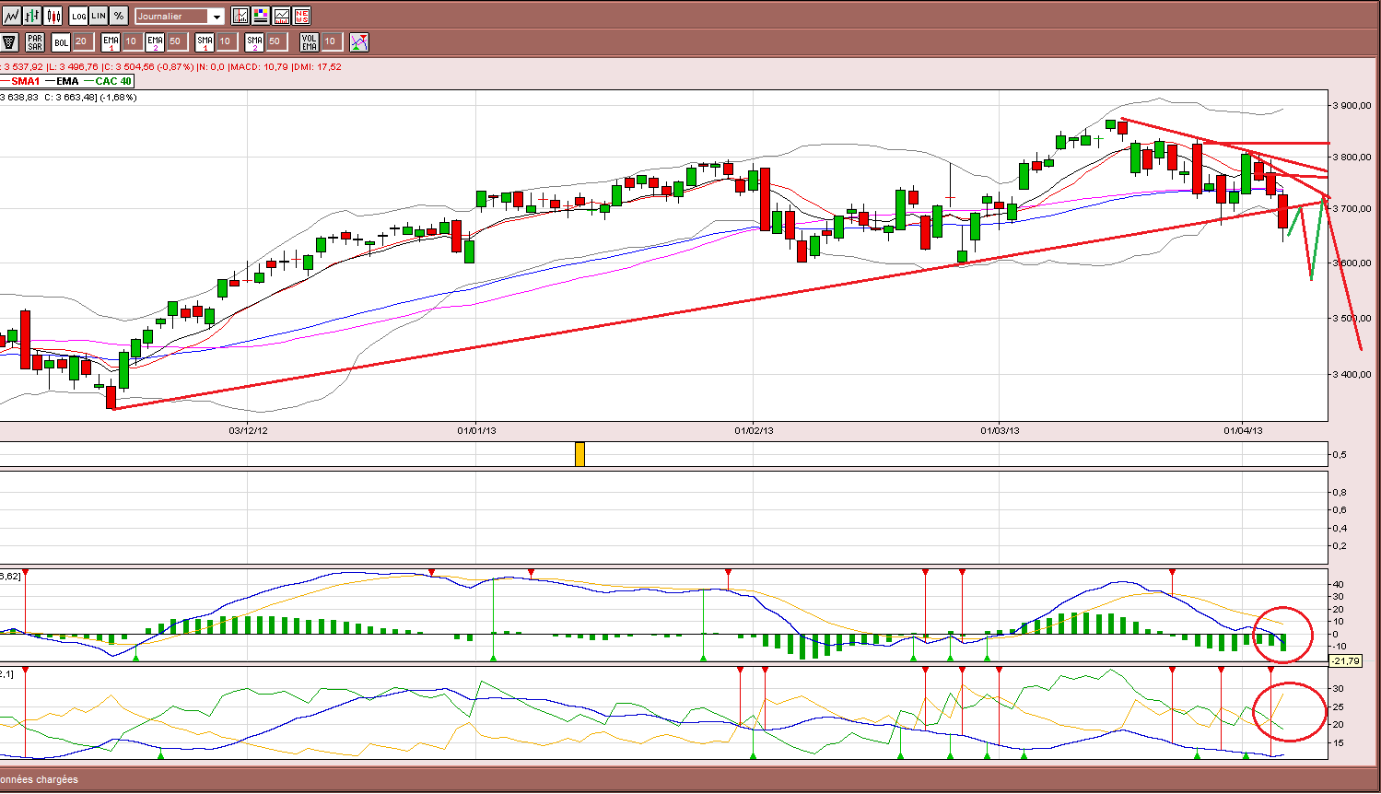Toggle the SMA 2 moving average
Screen dimensions: 1381x794
tap(254, 41)
